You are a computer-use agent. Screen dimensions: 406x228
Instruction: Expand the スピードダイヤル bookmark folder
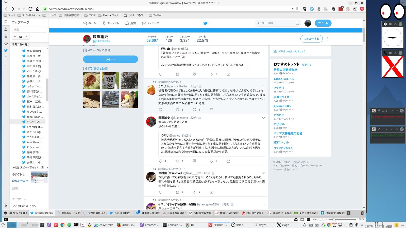pyautogui.click(x=14, y=167)
